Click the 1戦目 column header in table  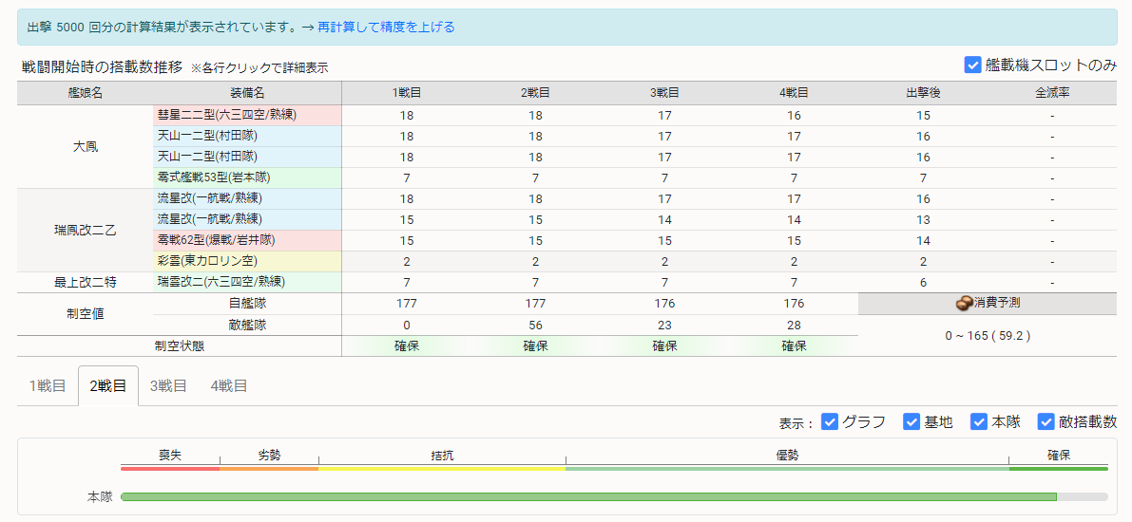407,93
